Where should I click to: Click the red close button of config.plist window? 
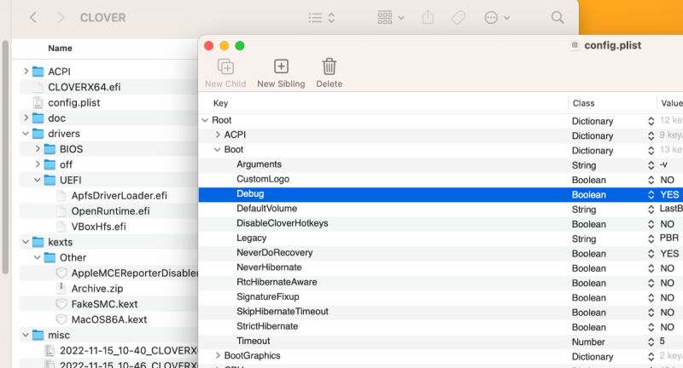pyautogui.click(x=208, y=46)
